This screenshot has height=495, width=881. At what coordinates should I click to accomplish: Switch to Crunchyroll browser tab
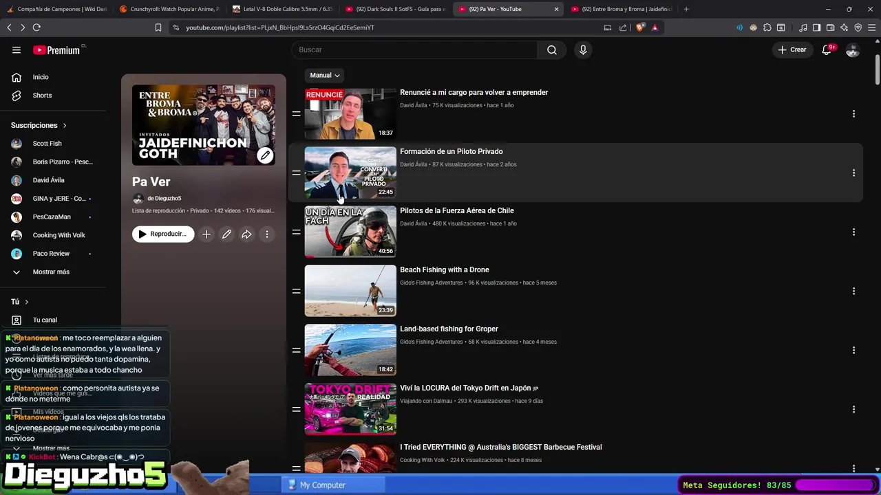(169, 9)
